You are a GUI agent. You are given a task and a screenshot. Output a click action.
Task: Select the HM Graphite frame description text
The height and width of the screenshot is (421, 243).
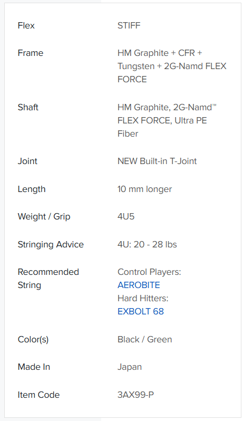[172, 66]
